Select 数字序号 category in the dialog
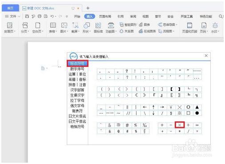225x164 pixels. tap(77, 69)
